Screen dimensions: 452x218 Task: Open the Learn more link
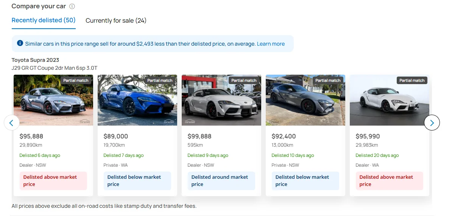271,44
